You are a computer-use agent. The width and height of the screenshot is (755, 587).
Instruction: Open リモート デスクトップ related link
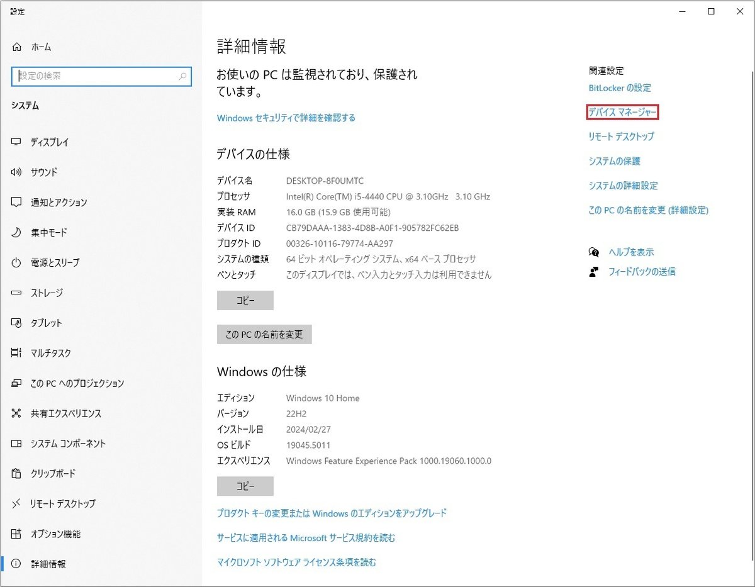[622, 137]
